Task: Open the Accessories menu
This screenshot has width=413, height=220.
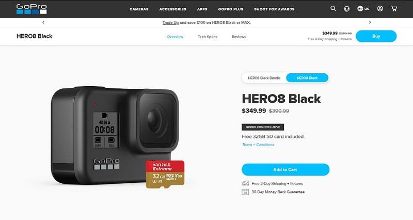Action: (x=172, y=9)
